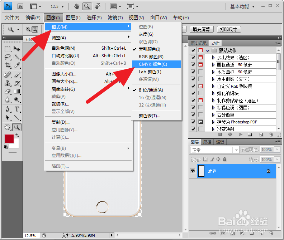Click the 打印尺寸 button
The width and height of the screenshot is (284, 240).
coord(229,29)
